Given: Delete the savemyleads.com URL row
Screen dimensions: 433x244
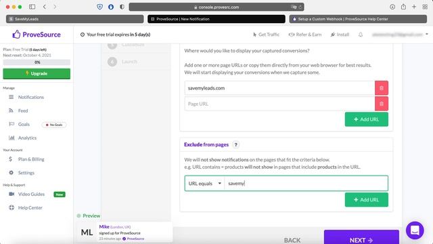Looking at the screenshot, I should (x=382, y=88).
